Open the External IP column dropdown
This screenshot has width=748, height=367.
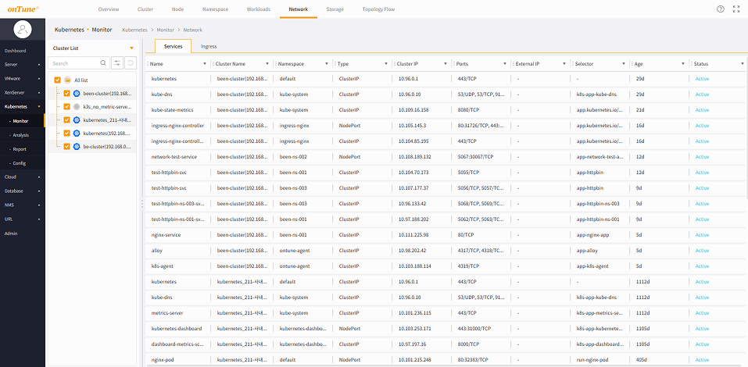coord(564,63)
